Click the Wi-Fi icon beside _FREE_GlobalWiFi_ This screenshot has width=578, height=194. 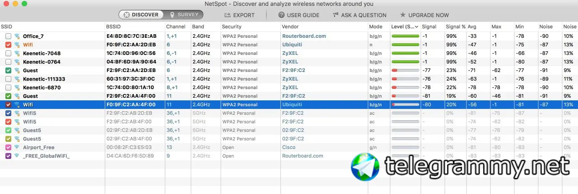click(x=17, y=156)
